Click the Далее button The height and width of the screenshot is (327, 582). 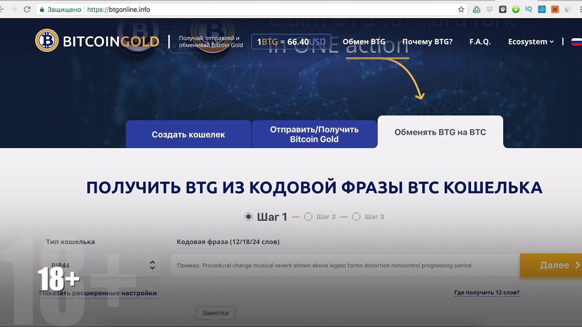click(x=551, y=265)
